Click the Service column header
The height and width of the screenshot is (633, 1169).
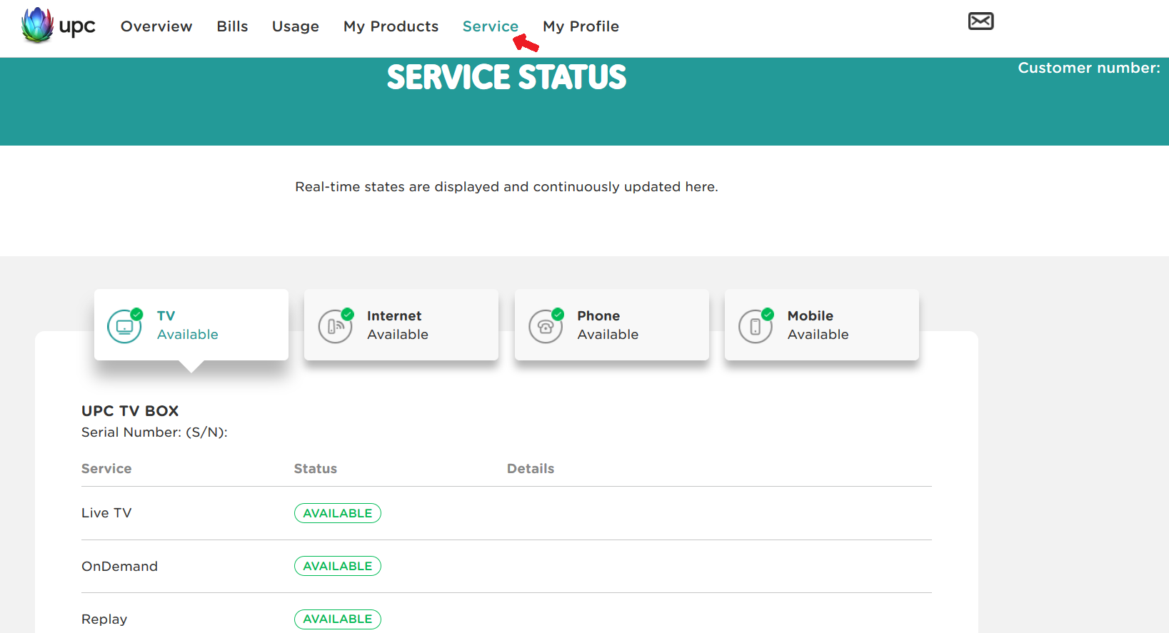(x=106, y=469)
